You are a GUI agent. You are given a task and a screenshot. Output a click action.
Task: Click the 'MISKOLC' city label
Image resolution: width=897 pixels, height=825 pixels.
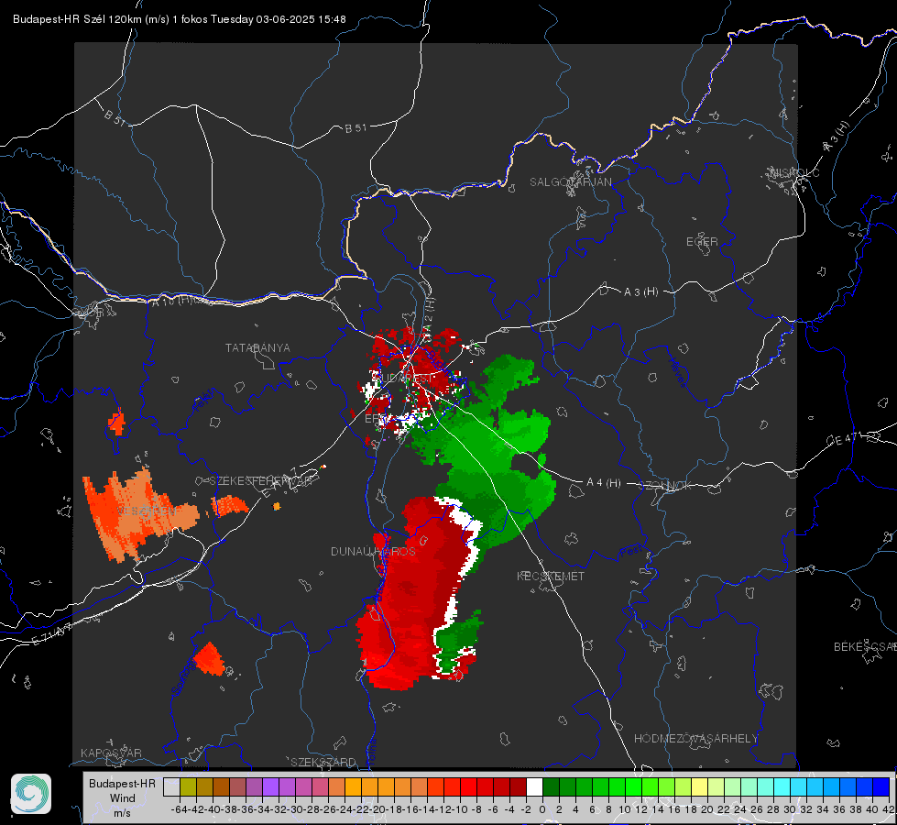click(794, 173)
